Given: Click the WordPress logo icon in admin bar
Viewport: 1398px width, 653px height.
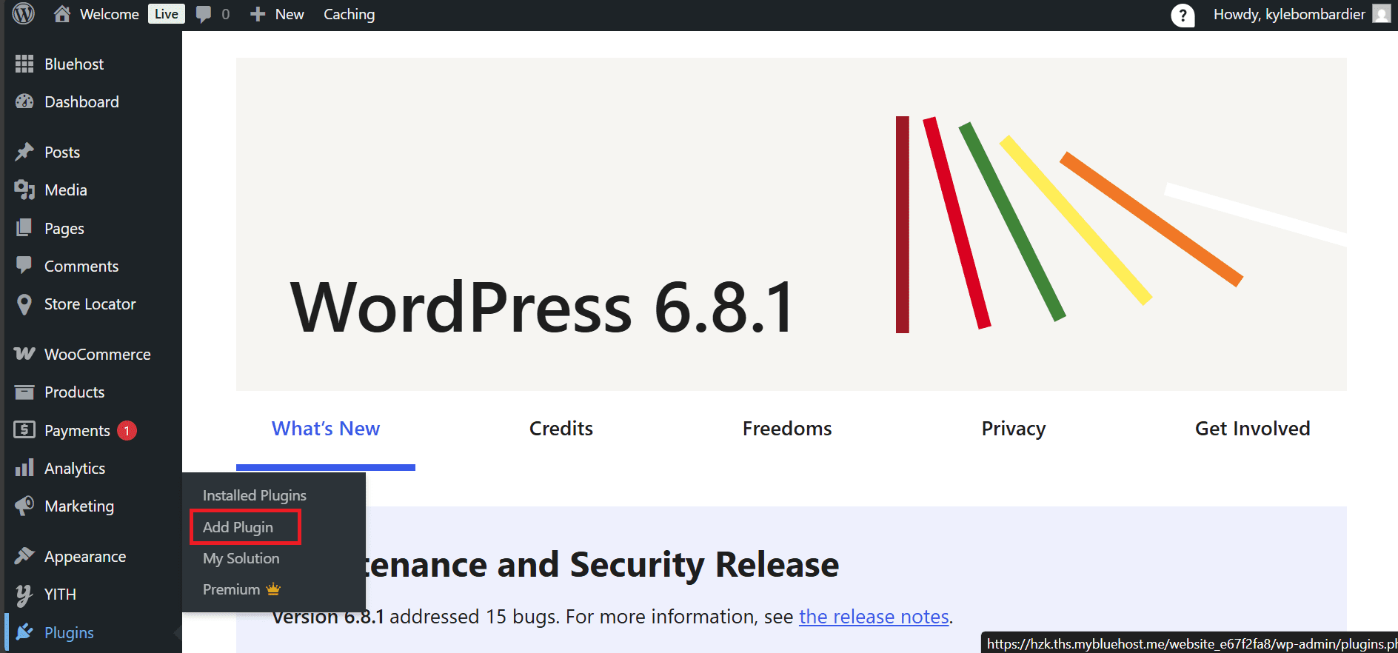Looking at the screenshot, I should coord(24,13).
